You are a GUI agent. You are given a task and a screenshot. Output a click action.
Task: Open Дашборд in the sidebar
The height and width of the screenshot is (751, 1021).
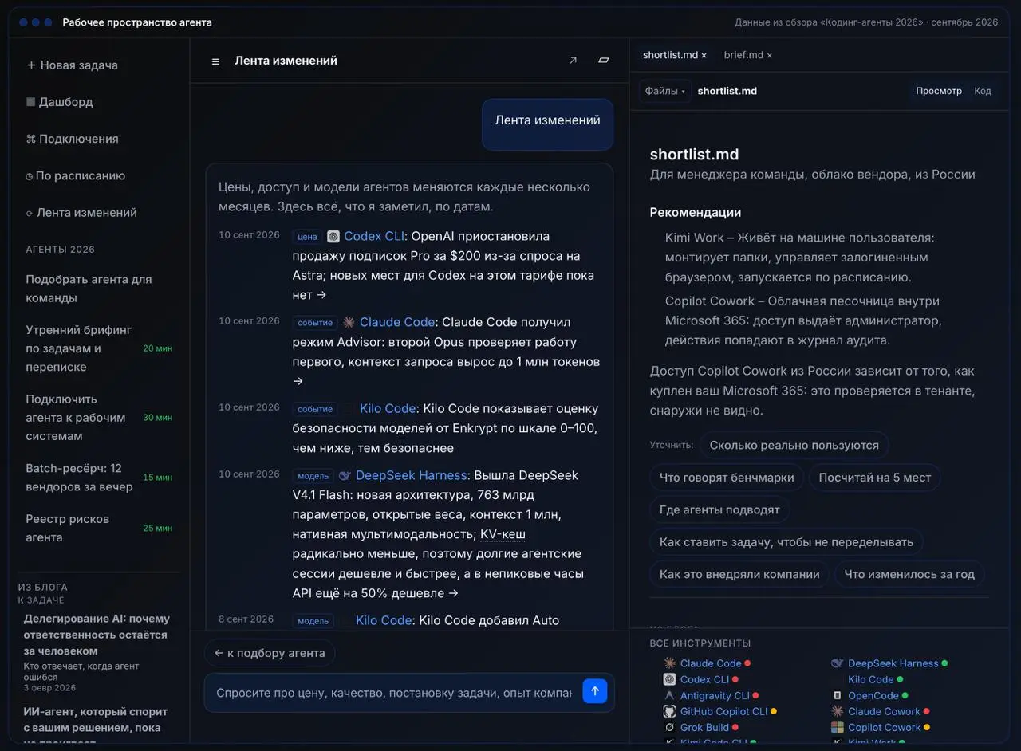(x=60, y=102)
